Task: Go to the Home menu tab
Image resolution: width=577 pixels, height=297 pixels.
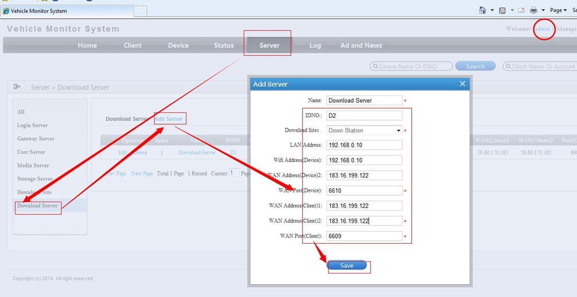Action: [x=87, y=45]
